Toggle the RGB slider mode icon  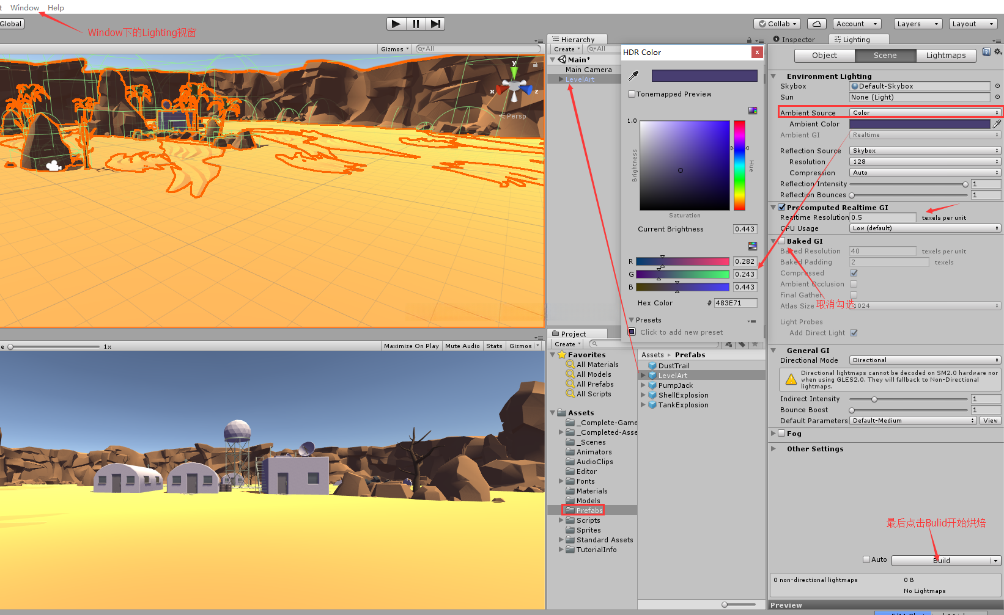pos(752,246)
